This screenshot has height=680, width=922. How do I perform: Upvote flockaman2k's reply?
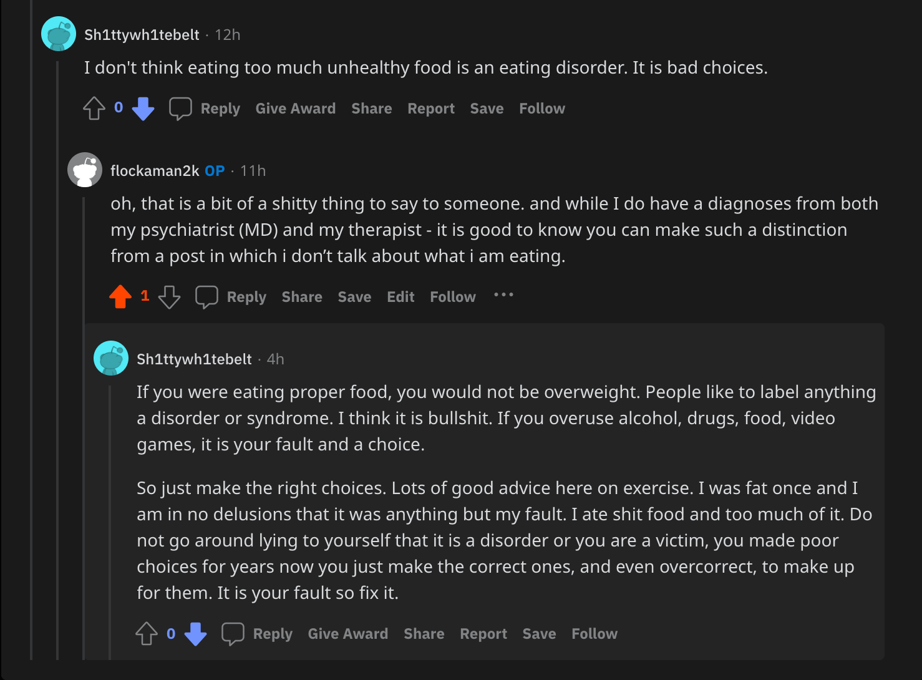tap(121, 297)
